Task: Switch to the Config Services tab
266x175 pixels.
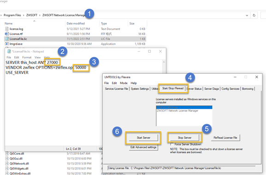Action: pyautogui.click(x=230, y=89)
